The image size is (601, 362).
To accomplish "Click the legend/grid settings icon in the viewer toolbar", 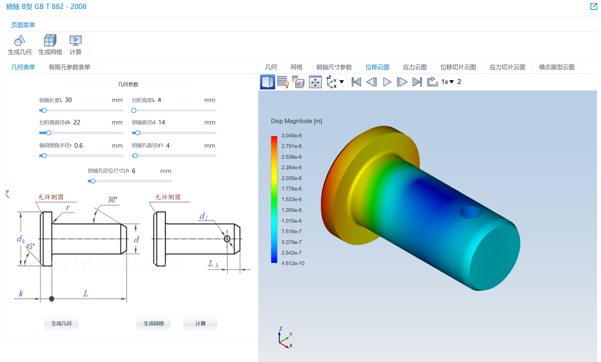I will tap(298, 82).
